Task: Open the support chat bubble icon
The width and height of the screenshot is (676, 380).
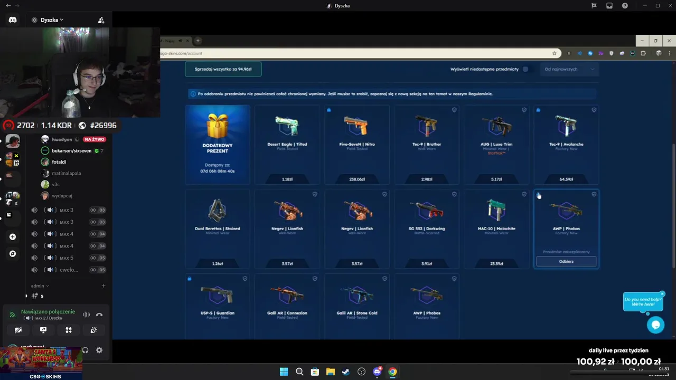Action: [x=656, y=325]
